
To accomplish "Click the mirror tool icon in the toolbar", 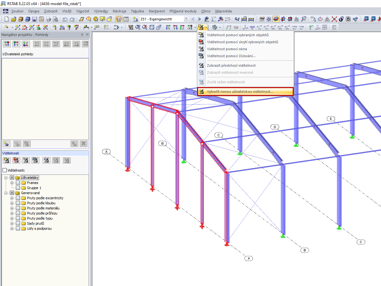I will tap(327, 19).
